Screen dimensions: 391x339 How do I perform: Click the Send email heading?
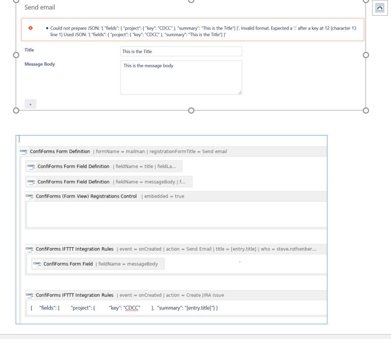[39, 7]
